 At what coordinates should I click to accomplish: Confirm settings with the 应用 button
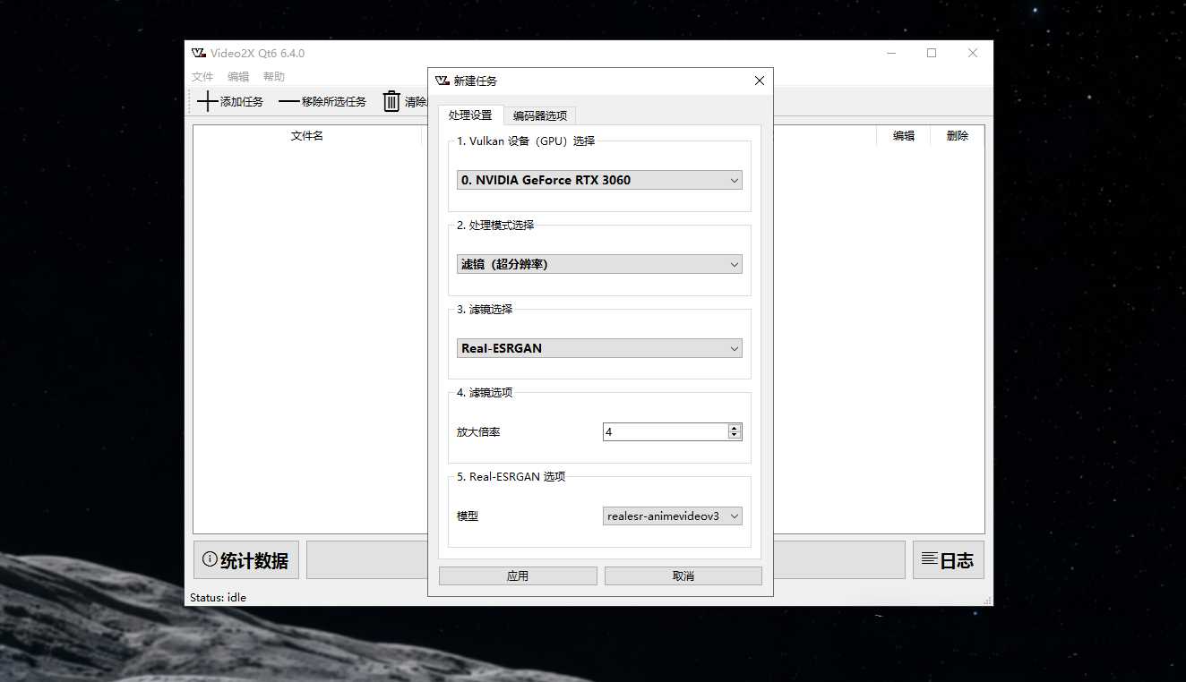tap(518, 575)
